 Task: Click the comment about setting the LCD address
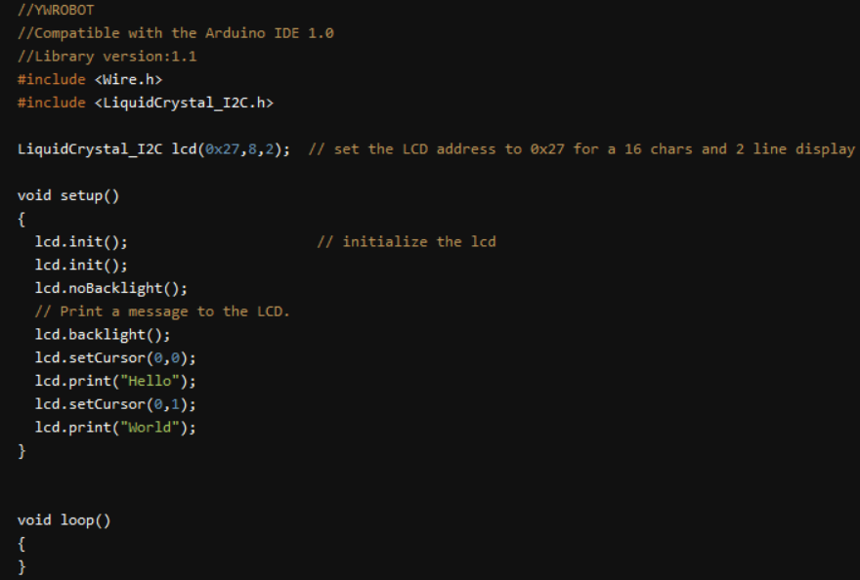(581, 149)
